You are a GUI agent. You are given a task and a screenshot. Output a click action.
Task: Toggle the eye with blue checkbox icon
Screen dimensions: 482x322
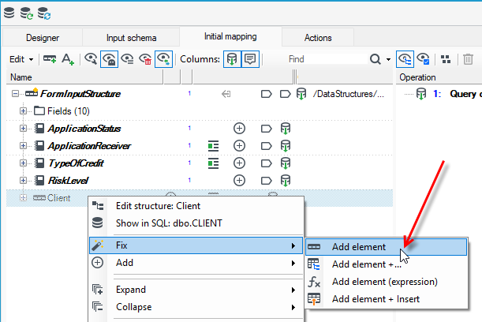(x=424, y=59)
